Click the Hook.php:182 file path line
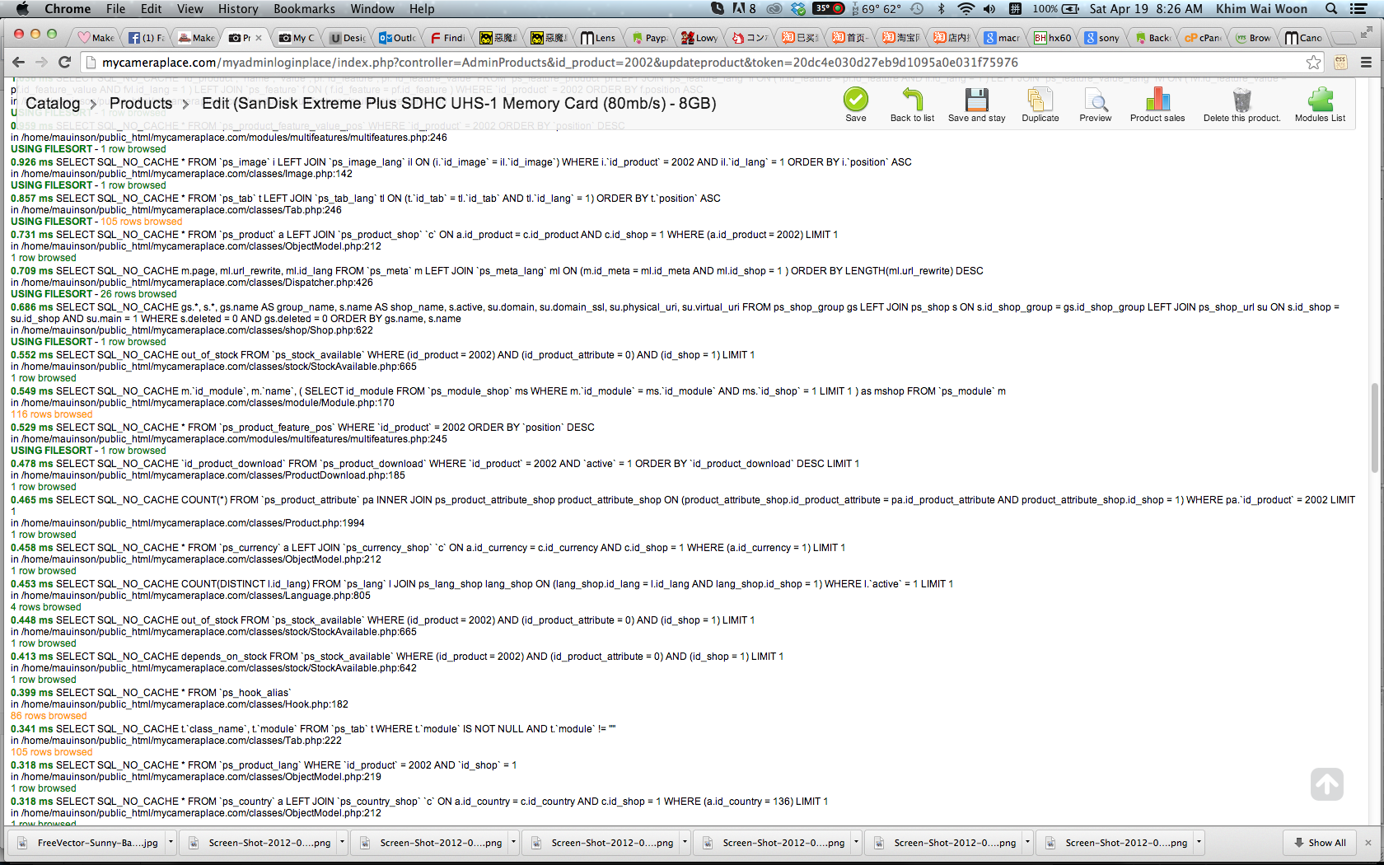 pos(180,704)
